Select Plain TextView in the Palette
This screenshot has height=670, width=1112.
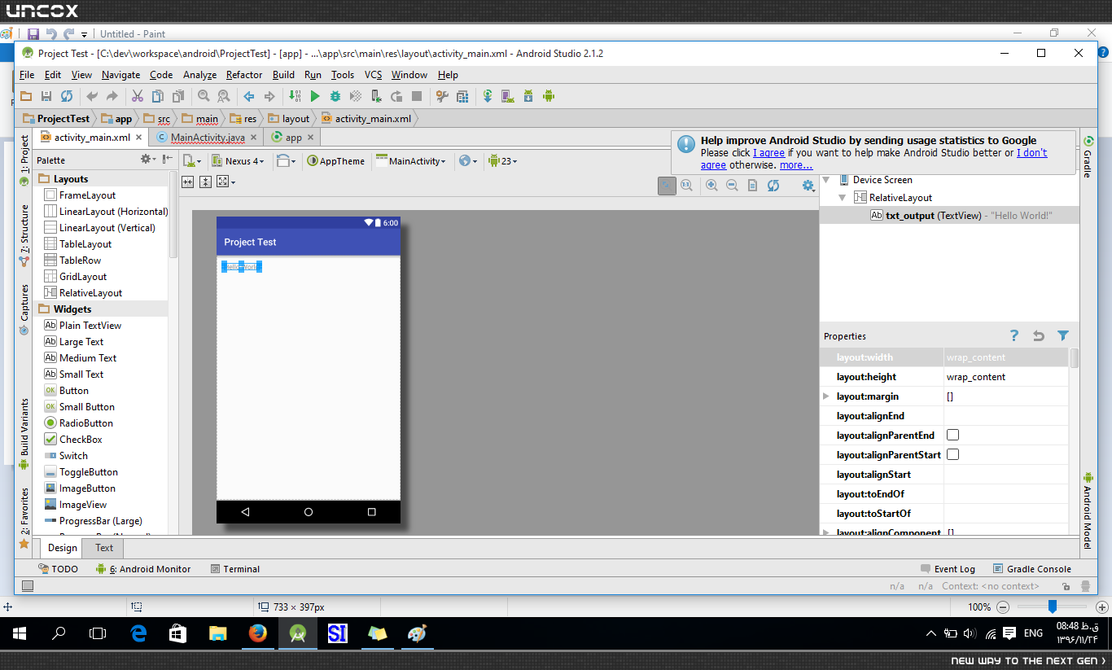click(83, 326)
